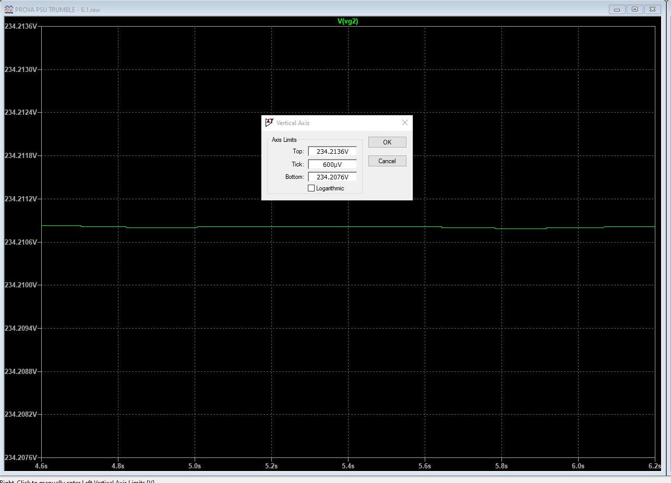Image resolution: width=671 pixels, height=483 pixels.
Task: Click the 6.2s time axis label
Action: [x=655, y=466]
